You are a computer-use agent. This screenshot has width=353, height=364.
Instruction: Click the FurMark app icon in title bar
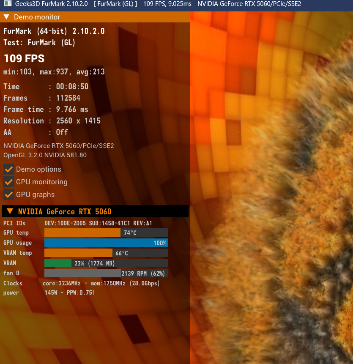pyautogui.click(x=7, y=5)
